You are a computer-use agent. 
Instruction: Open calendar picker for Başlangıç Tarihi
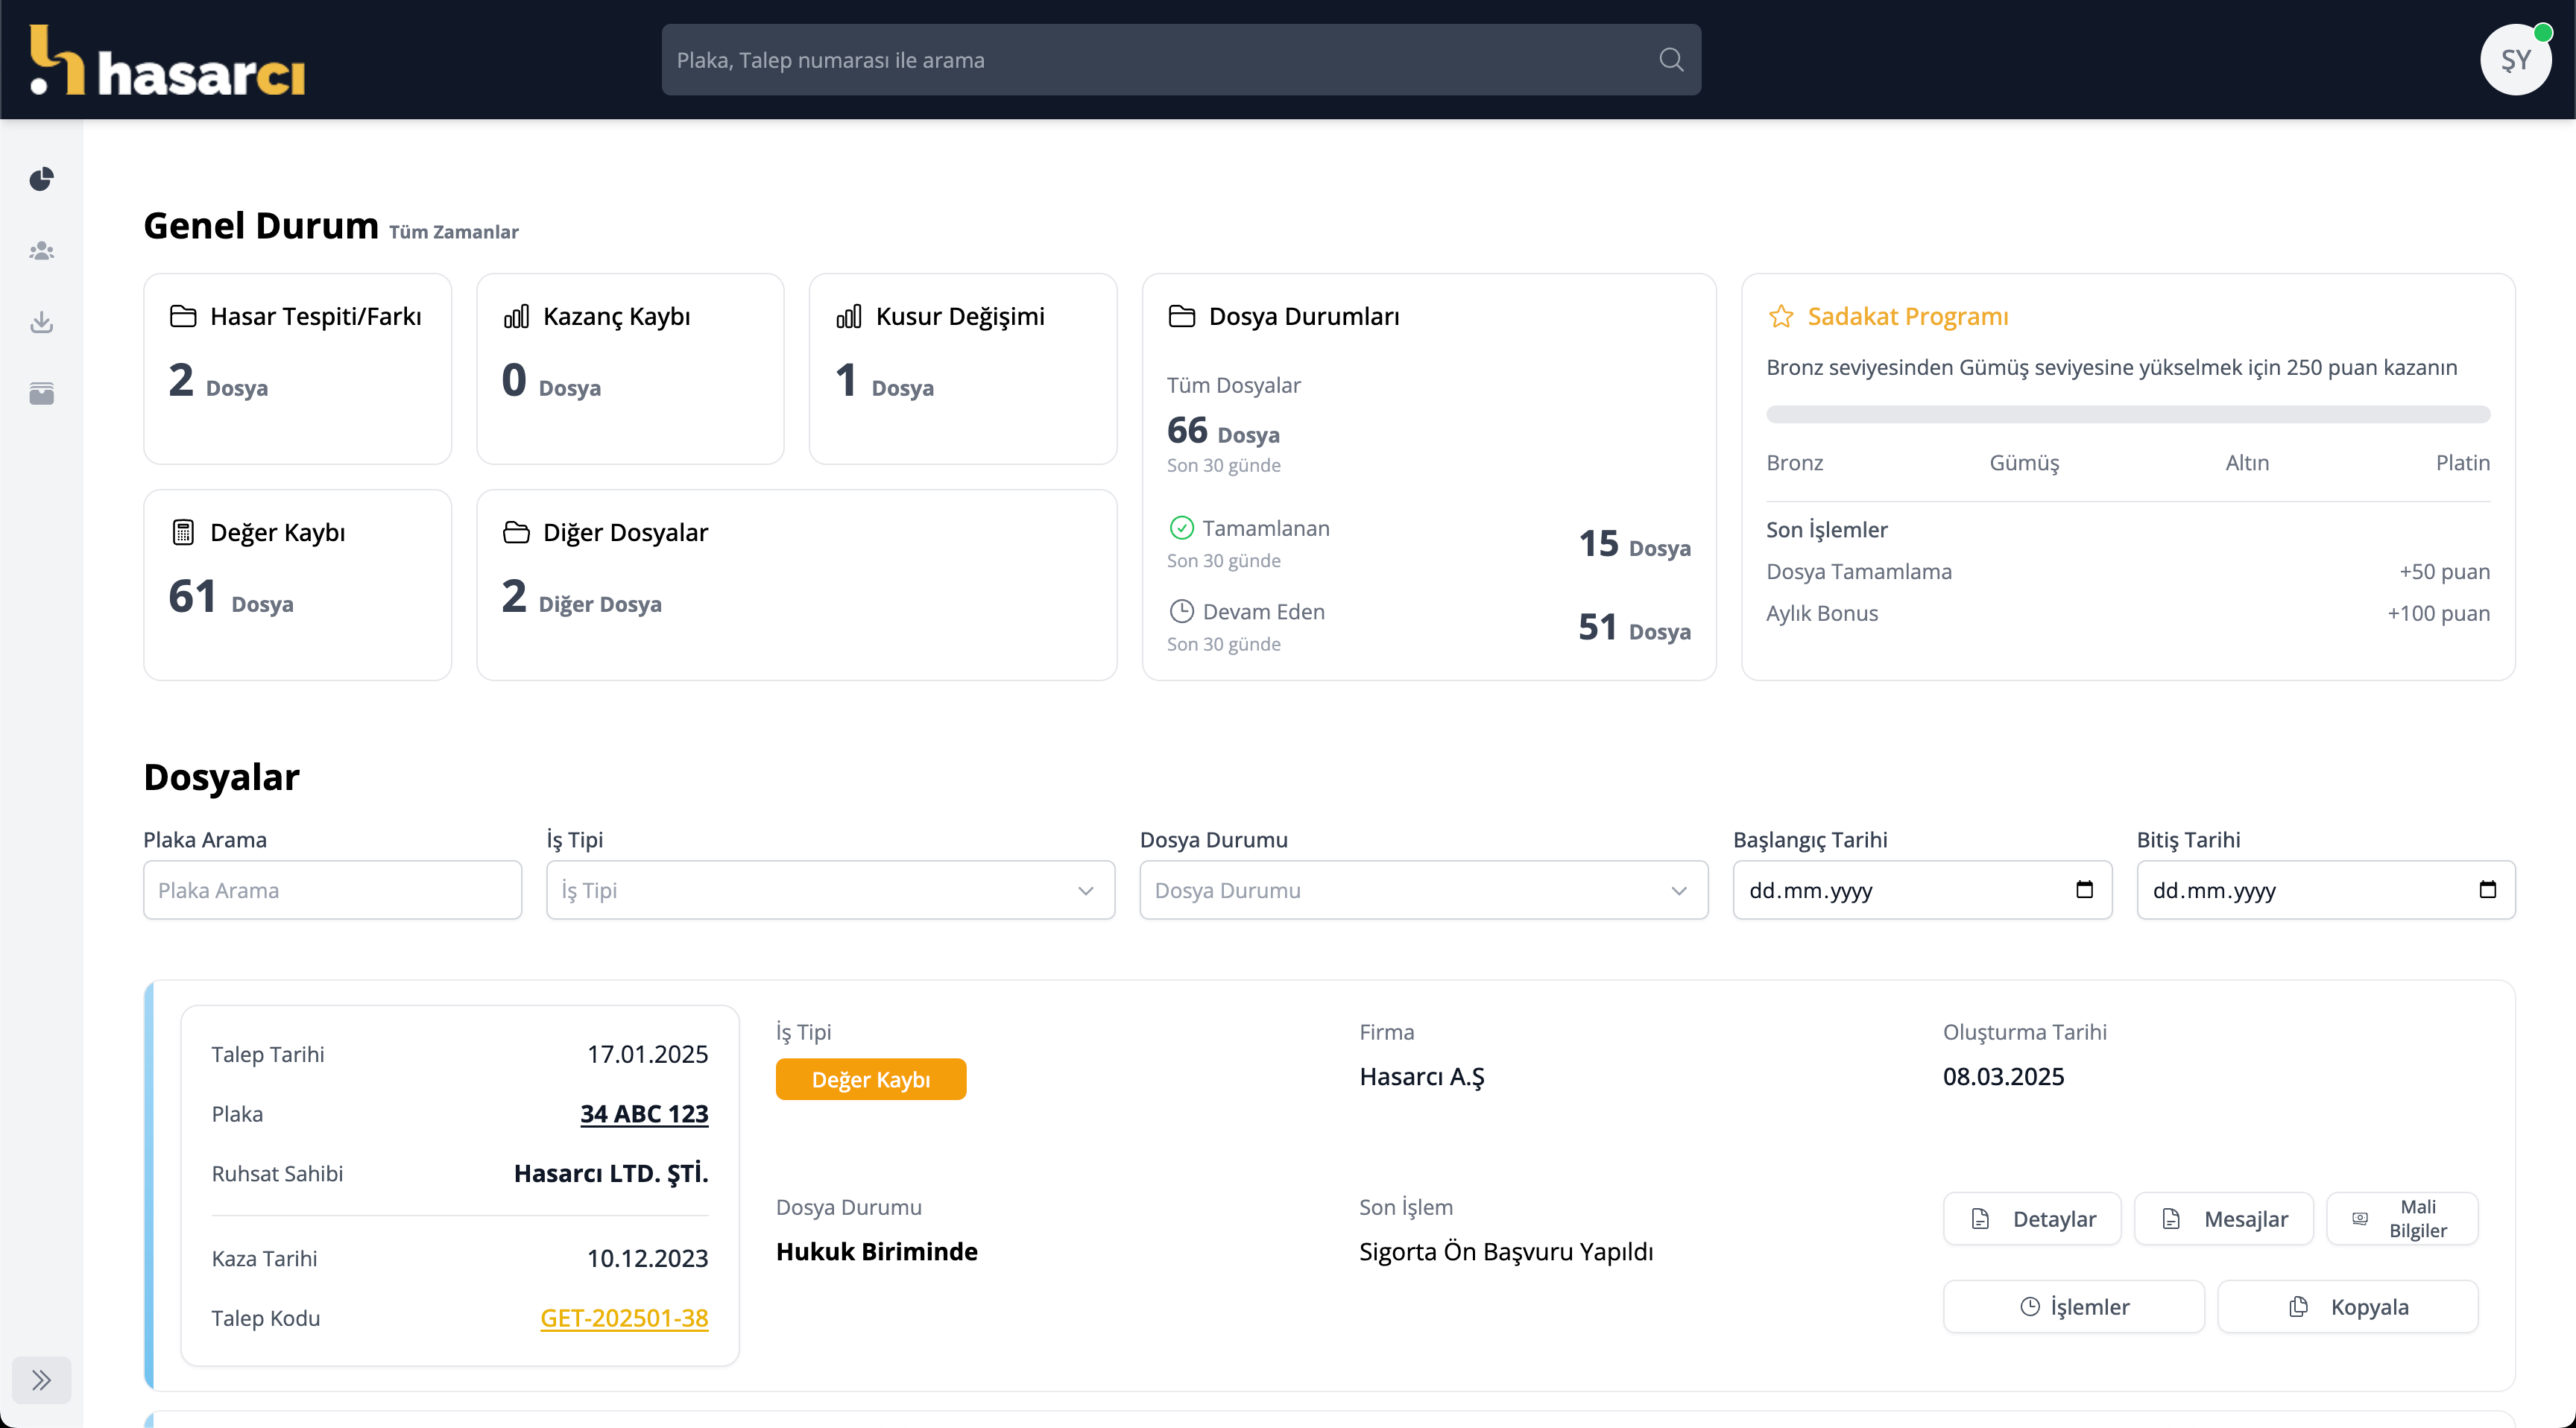2084,889
